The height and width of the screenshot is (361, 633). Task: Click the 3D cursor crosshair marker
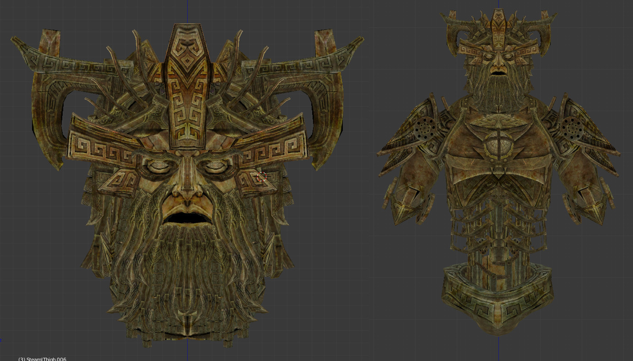[261, 177]
